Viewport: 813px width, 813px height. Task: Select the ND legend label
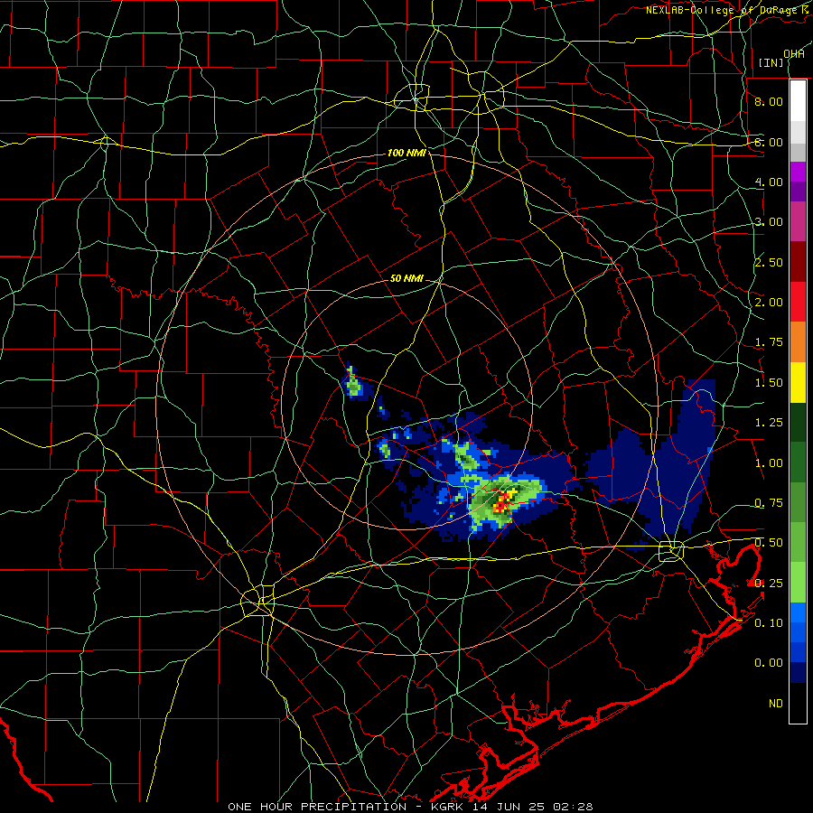click(776, 704)
